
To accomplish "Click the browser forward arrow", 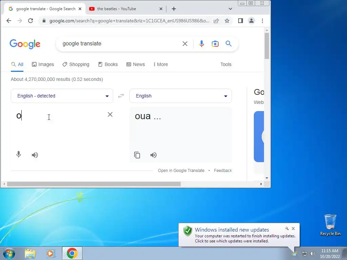I will click(20, 21).
